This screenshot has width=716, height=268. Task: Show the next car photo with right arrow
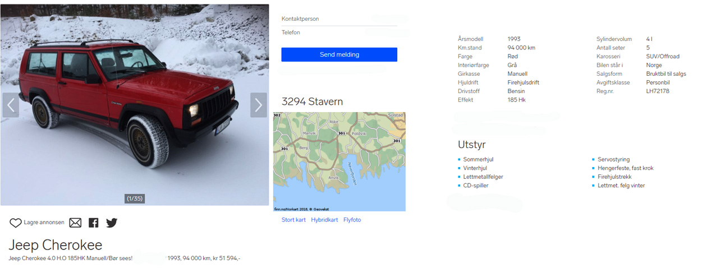coord(258,105)
